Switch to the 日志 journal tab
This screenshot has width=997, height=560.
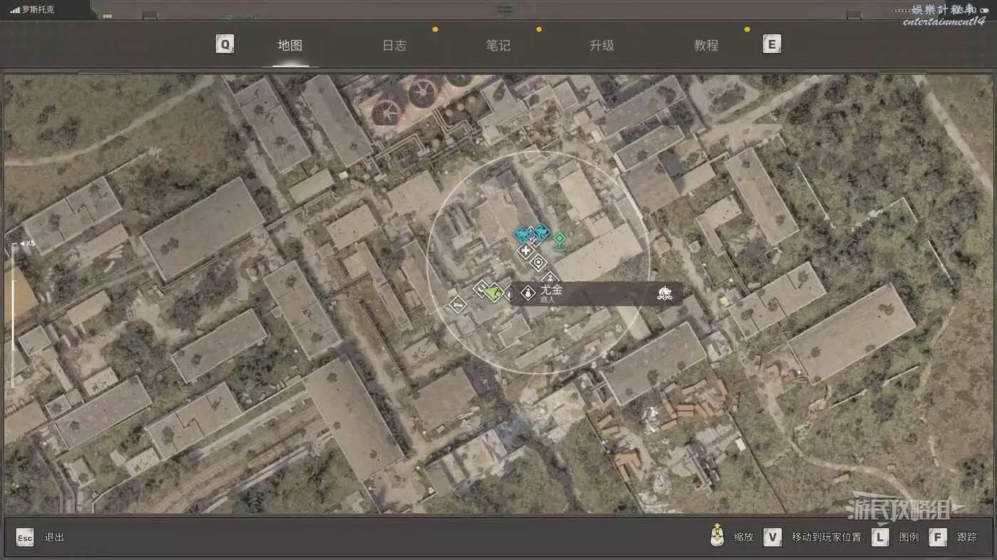(x=394, y=46)
